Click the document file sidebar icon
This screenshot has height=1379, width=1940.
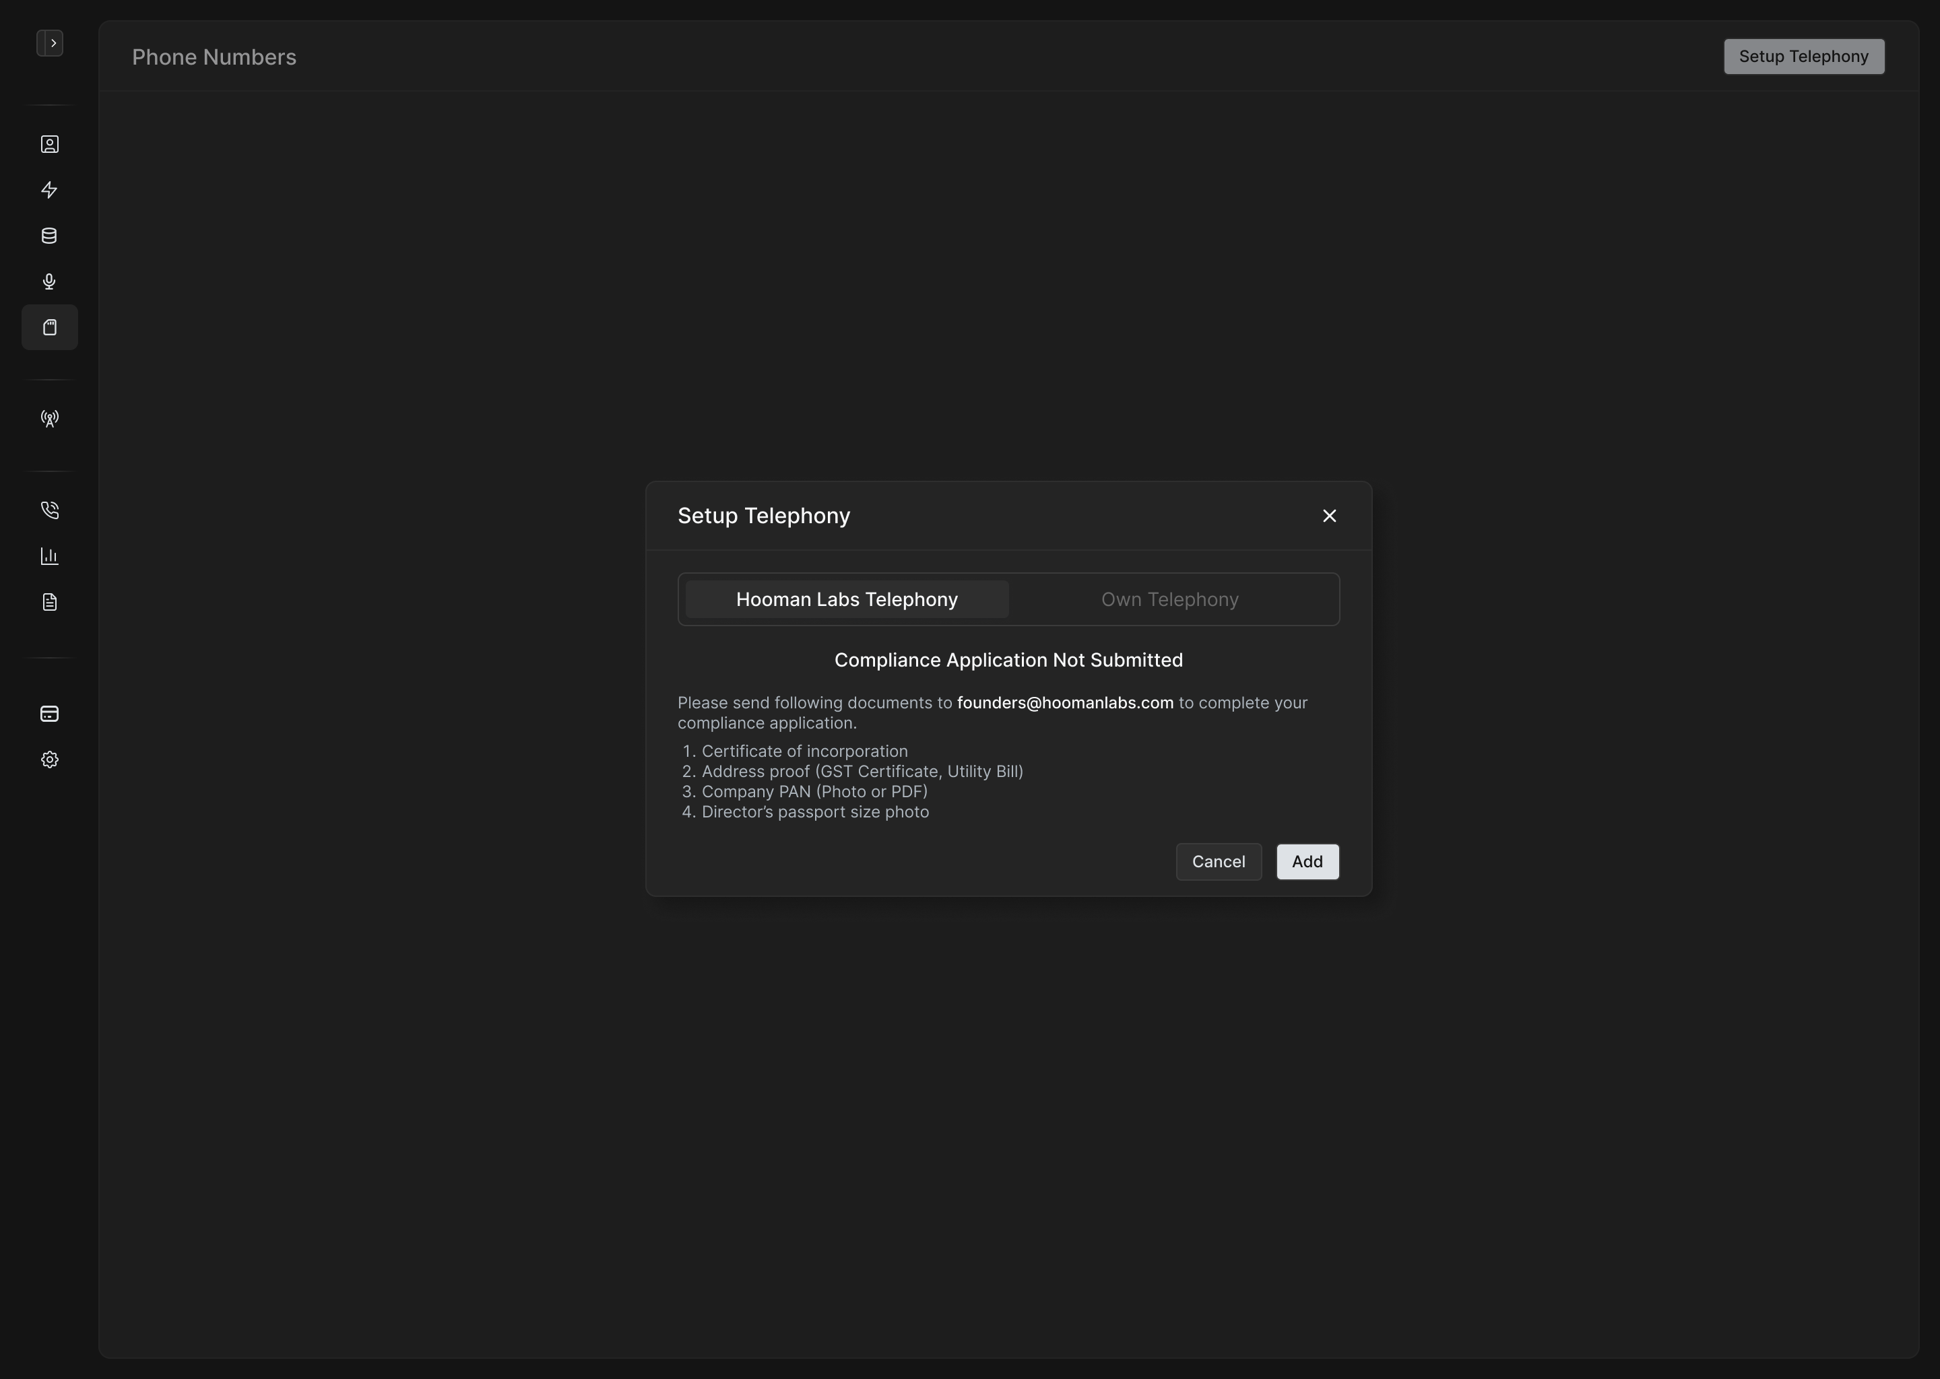[50, 602]
